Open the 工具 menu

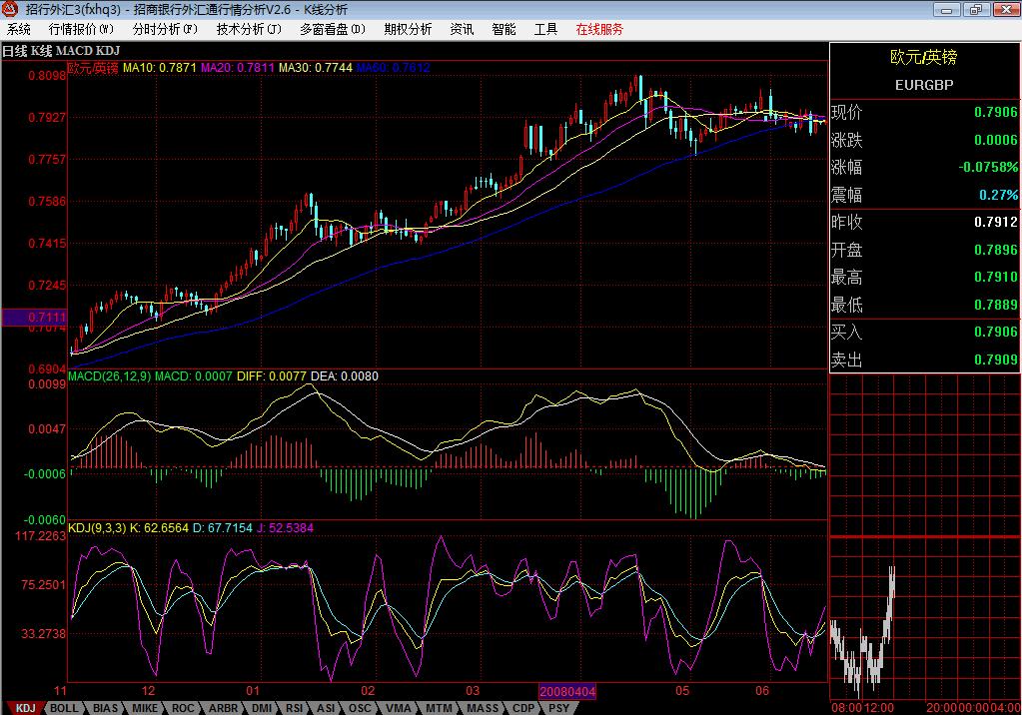[x=545, y=29]
